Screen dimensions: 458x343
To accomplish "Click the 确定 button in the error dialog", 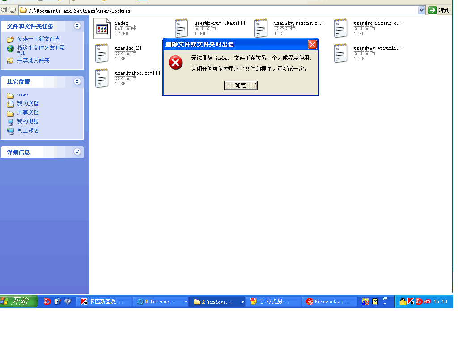I will (241, 85).
